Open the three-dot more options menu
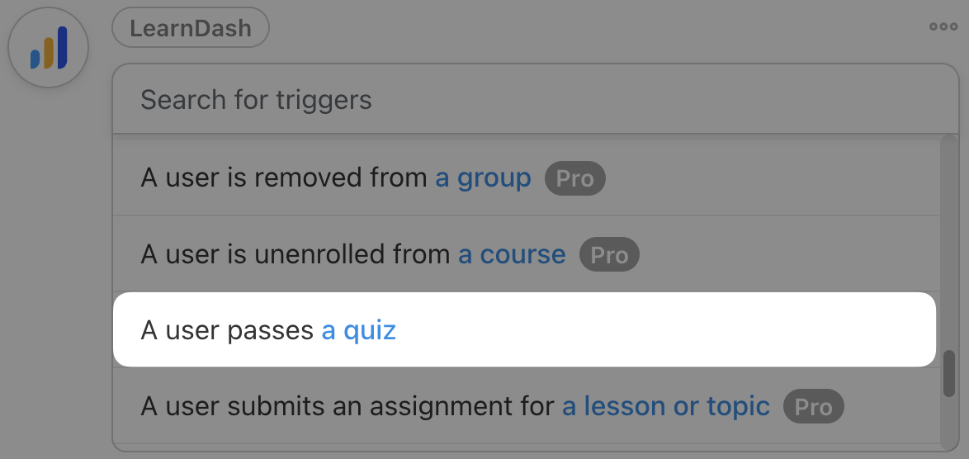The image size is (969, 459). click(x=943, y=26)
